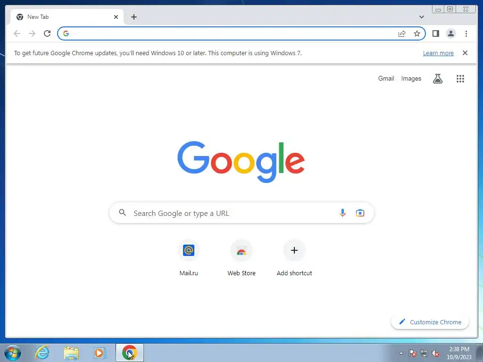Viewport: 483px width, 362px height.
Task: Search by image with camera icon
Action: pyautogui.click(x=360, y=213)
